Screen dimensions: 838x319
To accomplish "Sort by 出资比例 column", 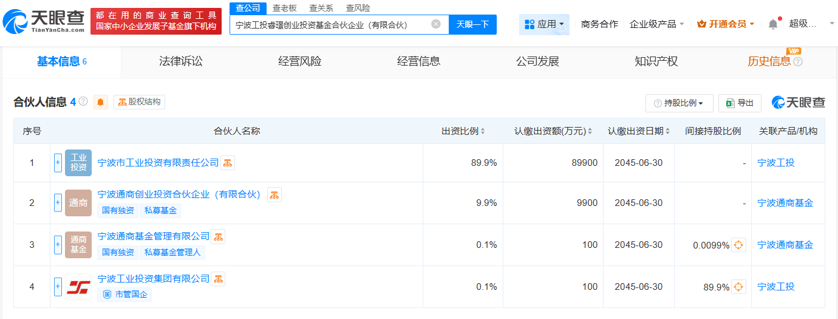I will (x=463, y=131).
